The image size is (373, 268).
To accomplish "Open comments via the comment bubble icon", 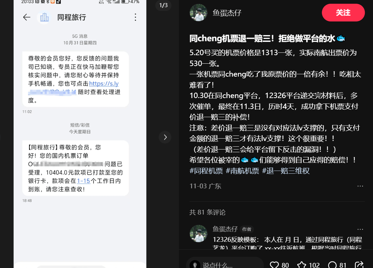I will (x=332, y=265).
